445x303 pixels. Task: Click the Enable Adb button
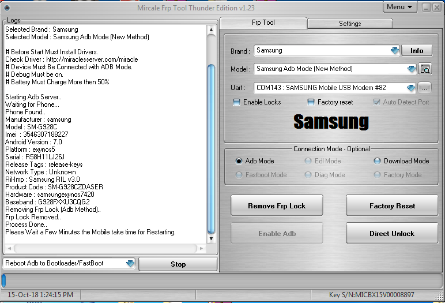point(277,233)
